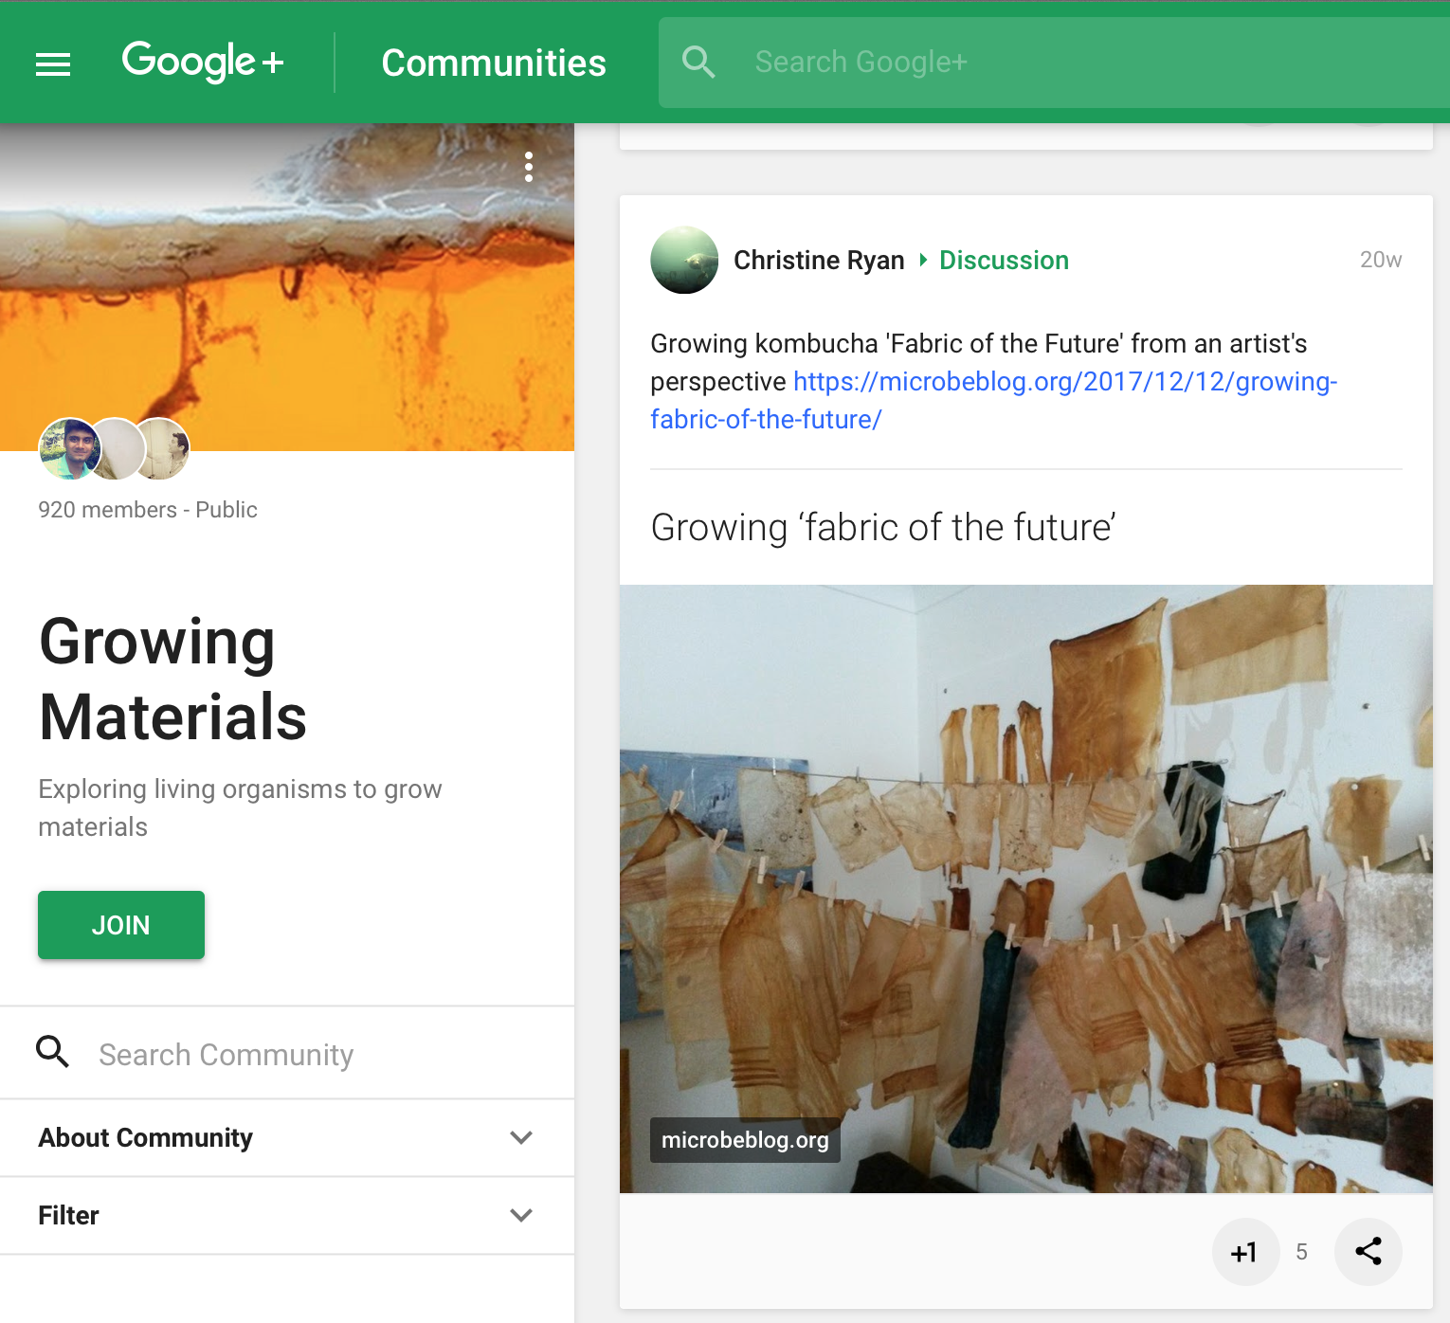Screen dimensions: 1450x1323
Task: Click the first member avatar under the cover
Action: (68, 448)
